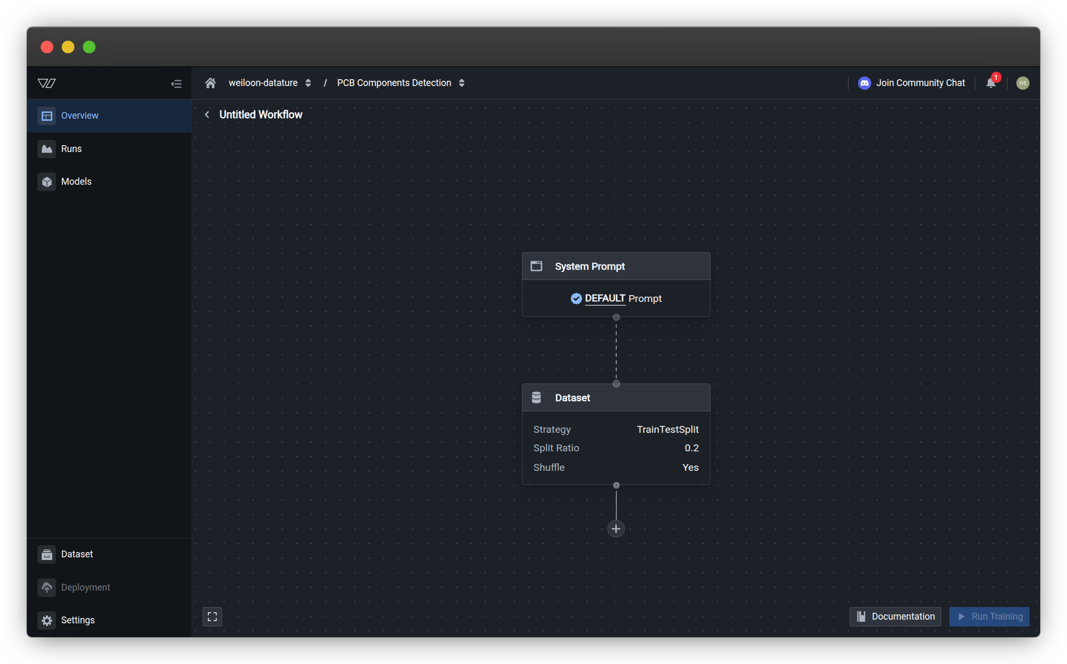Open the Models page in sidebar

[76, 182]
